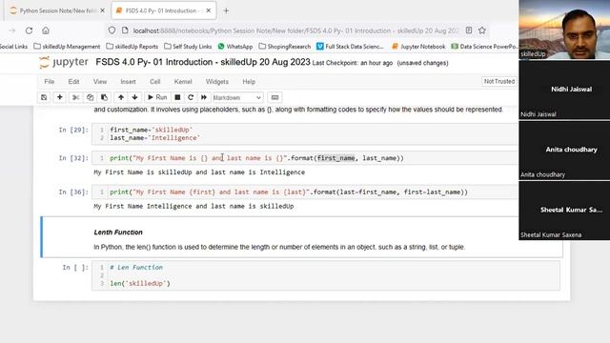Cut selected cells with the scissors icon
The image size is (610, 343).
tap(76, 97)
